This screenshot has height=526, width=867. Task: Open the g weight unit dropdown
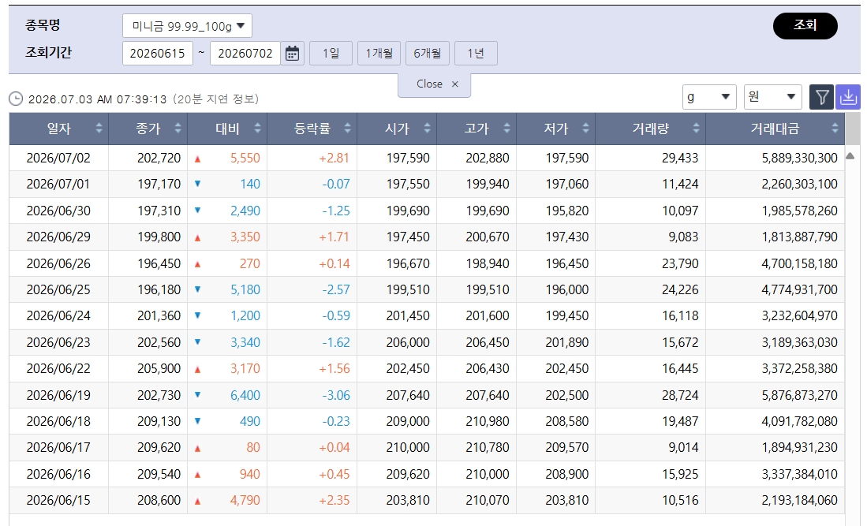pyautogui.click(x=709, y=97)
